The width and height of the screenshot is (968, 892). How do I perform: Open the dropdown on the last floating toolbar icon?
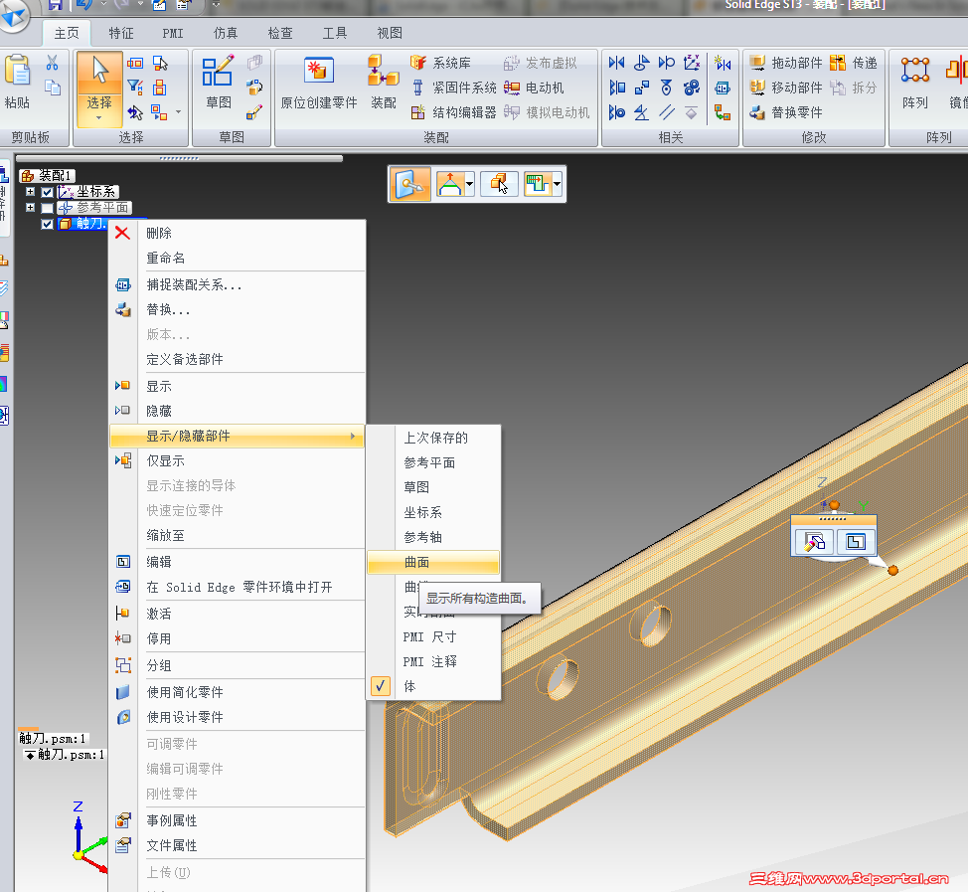(557, 184)
